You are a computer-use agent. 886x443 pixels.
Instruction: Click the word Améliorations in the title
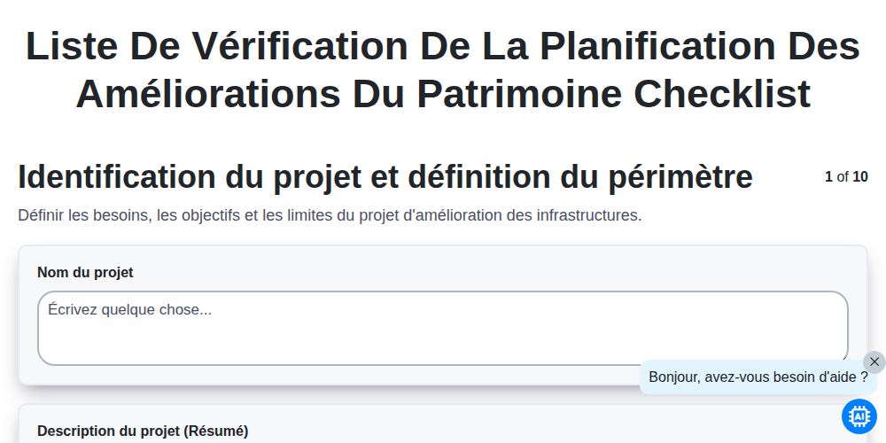tap(208, 94)
